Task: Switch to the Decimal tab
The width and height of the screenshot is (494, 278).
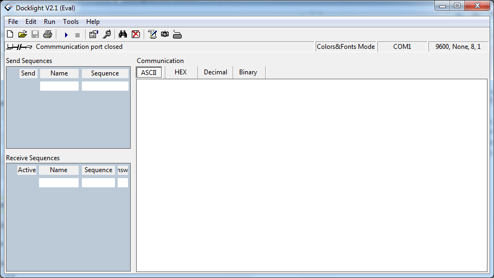Action: click(x=215, y=72)
